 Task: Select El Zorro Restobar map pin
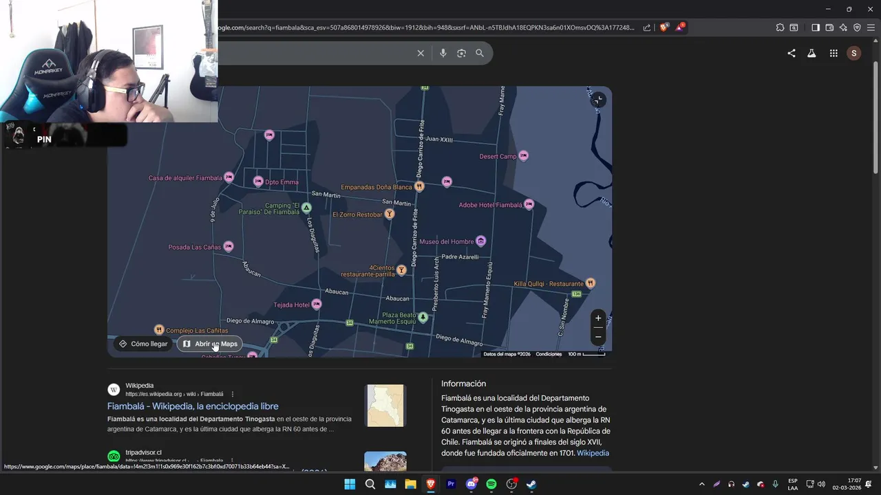coord(390,214)
